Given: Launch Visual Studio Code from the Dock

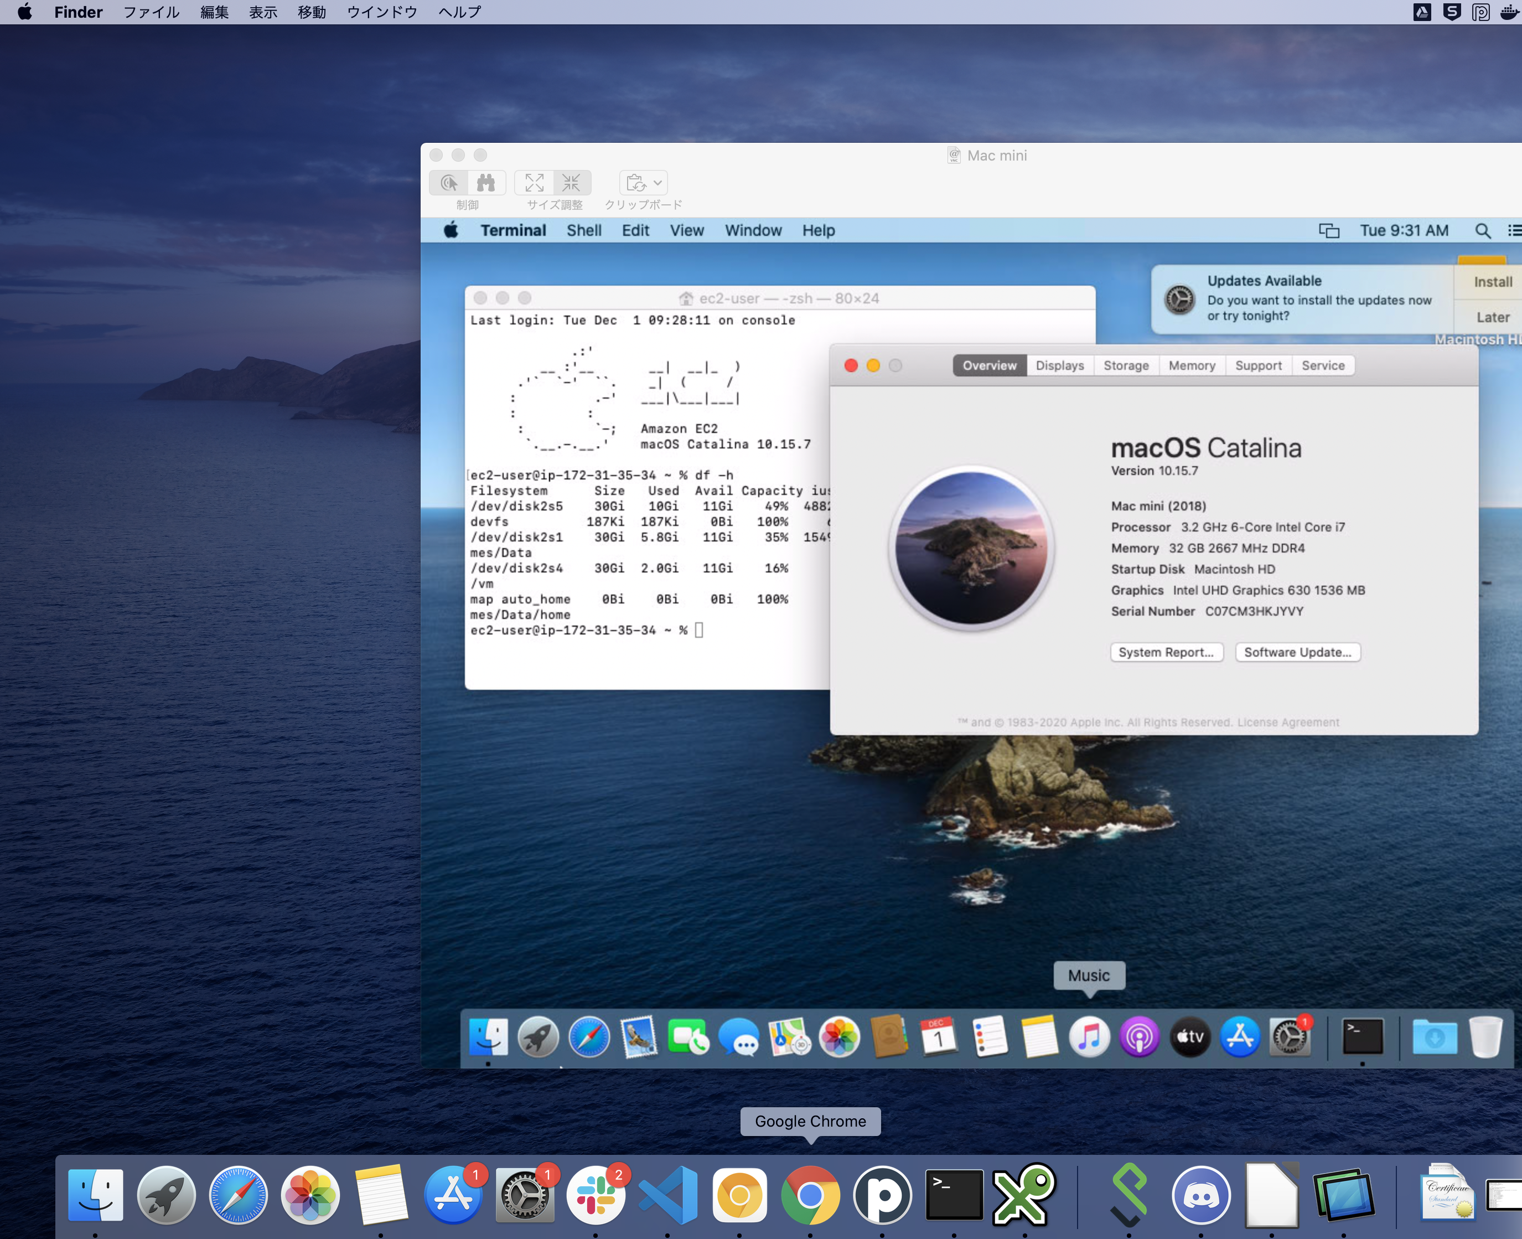Looking at the screenshot, I should click(x=668, y=1195).
